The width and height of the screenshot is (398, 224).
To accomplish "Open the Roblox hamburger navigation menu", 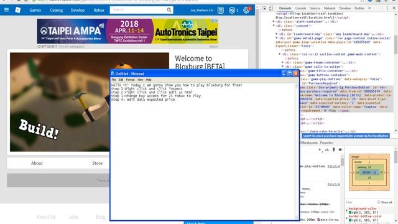I will 6,10.
